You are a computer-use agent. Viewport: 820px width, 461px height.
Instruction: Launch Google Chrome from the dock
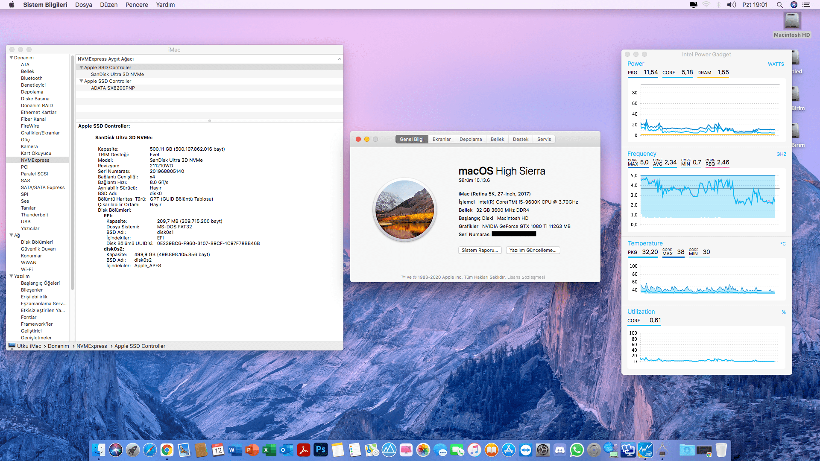point(167,450)
